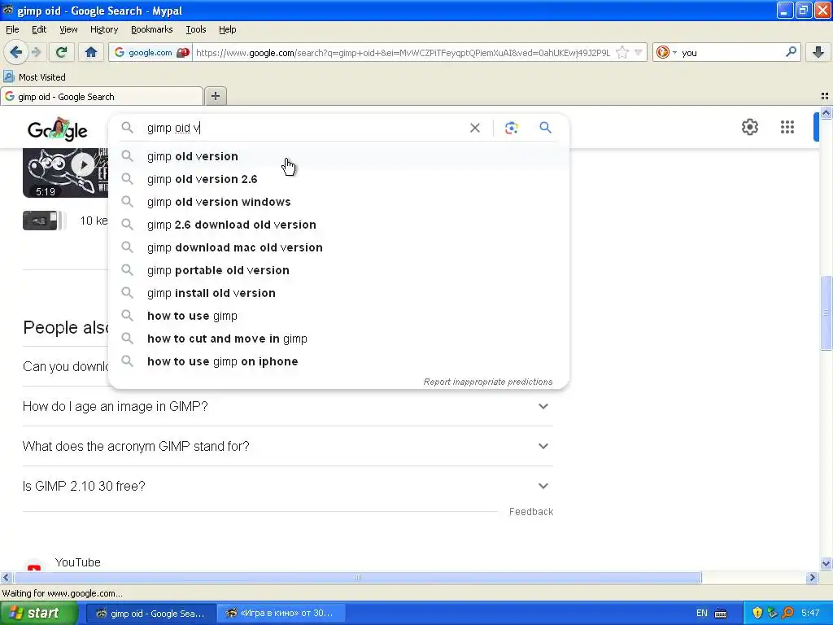Open the Google apps grid

[x=787, y=127]
